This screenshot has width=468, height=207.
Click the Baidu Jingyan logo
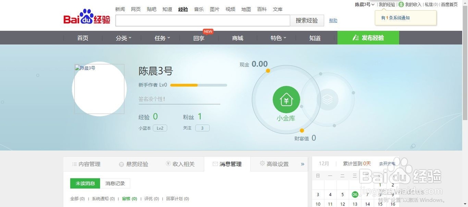87,17
